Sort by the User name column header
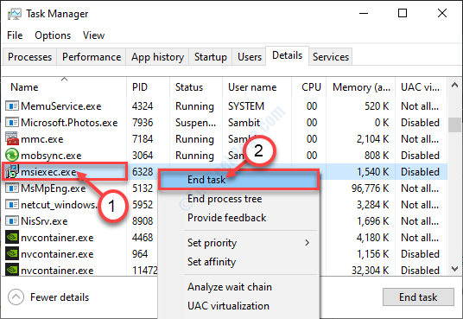 coord(257,87)
